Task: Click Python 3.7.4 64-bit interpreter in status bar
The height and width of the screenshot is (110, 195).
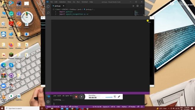Action: point(53,107)
